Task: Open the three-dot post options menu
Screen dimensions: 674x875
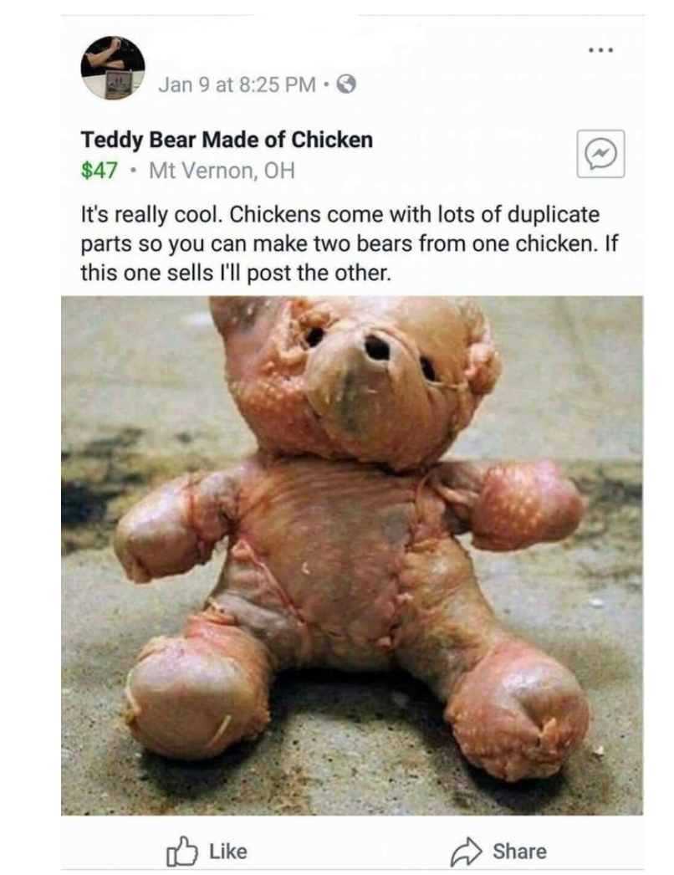Action: click(601, 50)
